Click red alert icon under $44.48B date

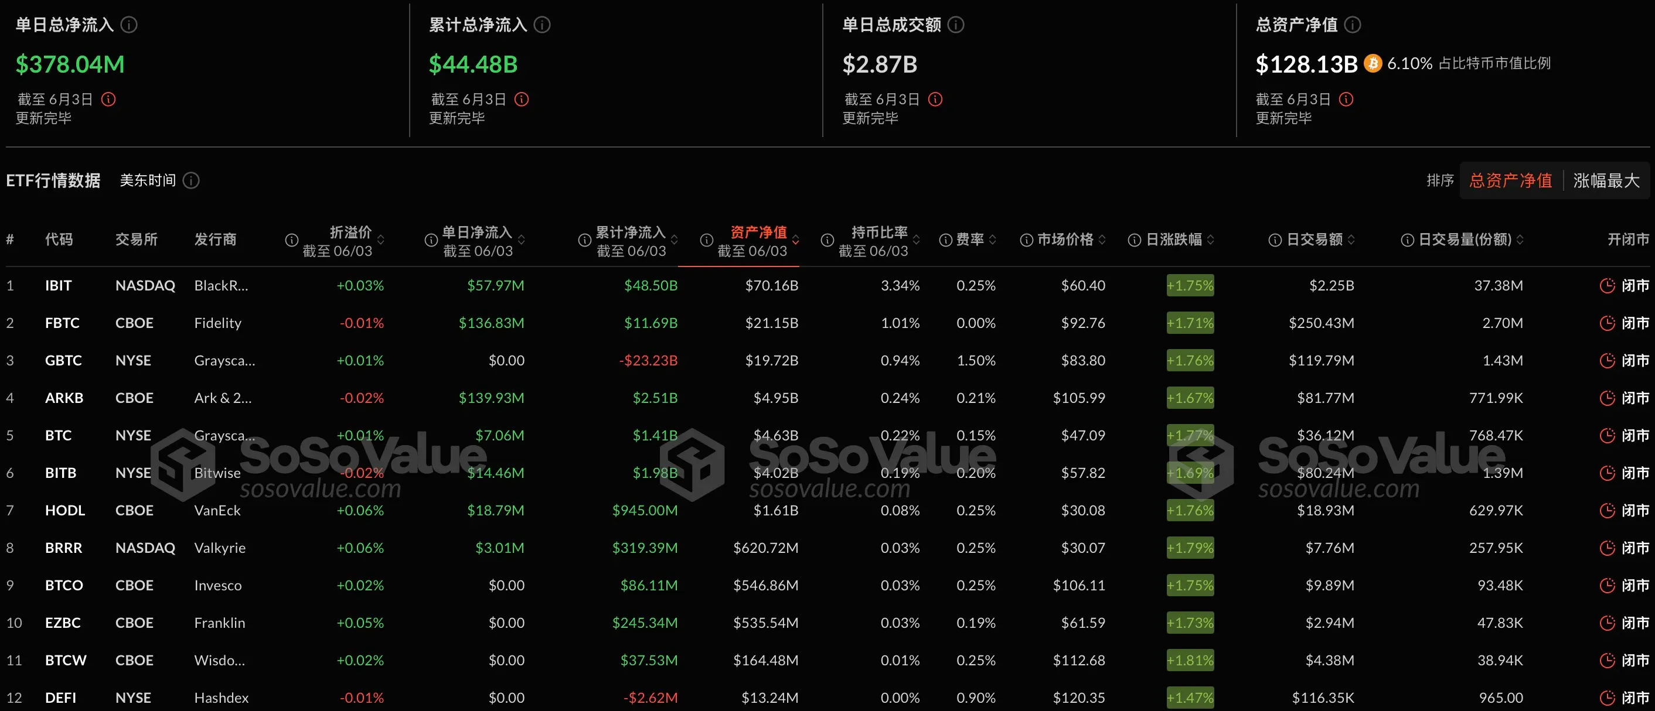(x=522, y=100)
